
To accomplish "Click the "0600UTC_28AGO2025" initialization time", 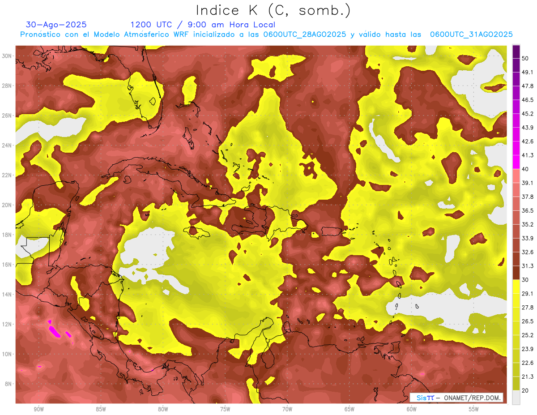I will tap(304, 34).
